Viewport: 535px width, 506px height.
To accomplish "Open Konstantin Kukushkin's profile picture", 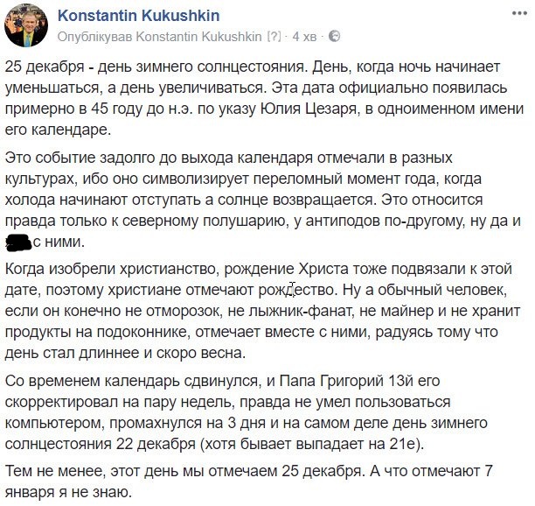I will click(x=26, y=27).
